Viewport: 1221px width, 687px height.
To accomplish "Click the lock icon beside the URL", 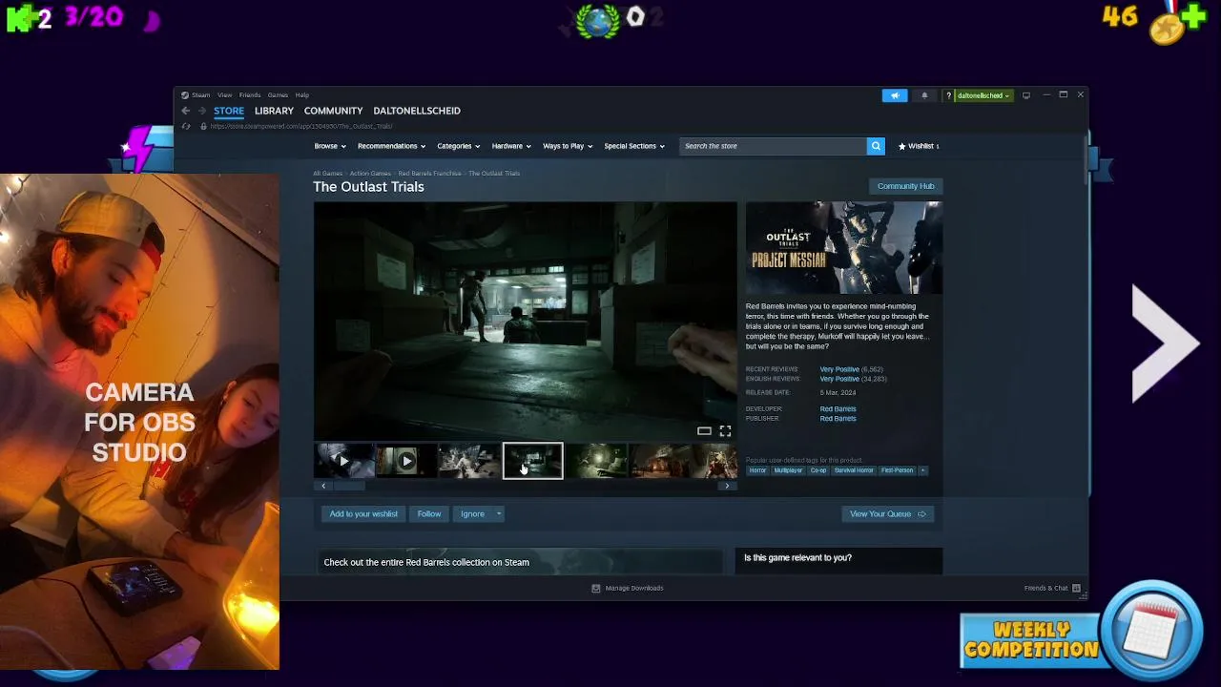I will (x=203, y=126).
